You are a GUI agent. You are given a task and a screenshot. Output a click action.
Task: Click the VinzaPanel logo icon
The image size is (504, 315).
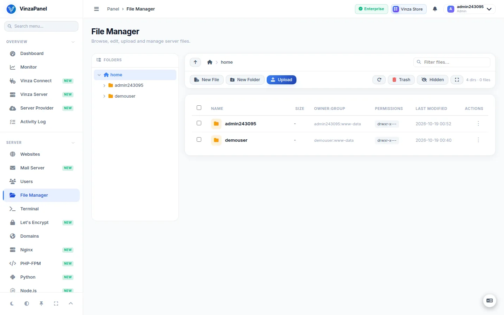tap(11, 9)
